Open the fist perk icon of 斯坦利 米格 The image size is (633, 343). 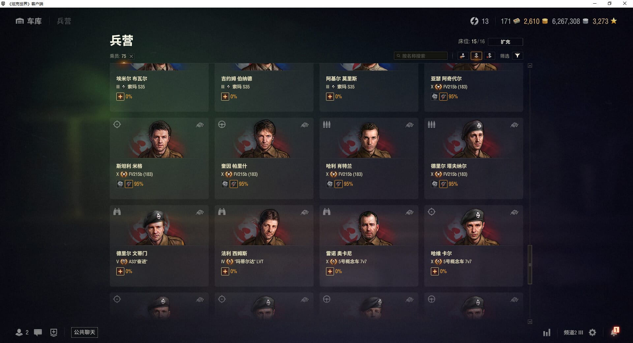[x=120, y=184]
